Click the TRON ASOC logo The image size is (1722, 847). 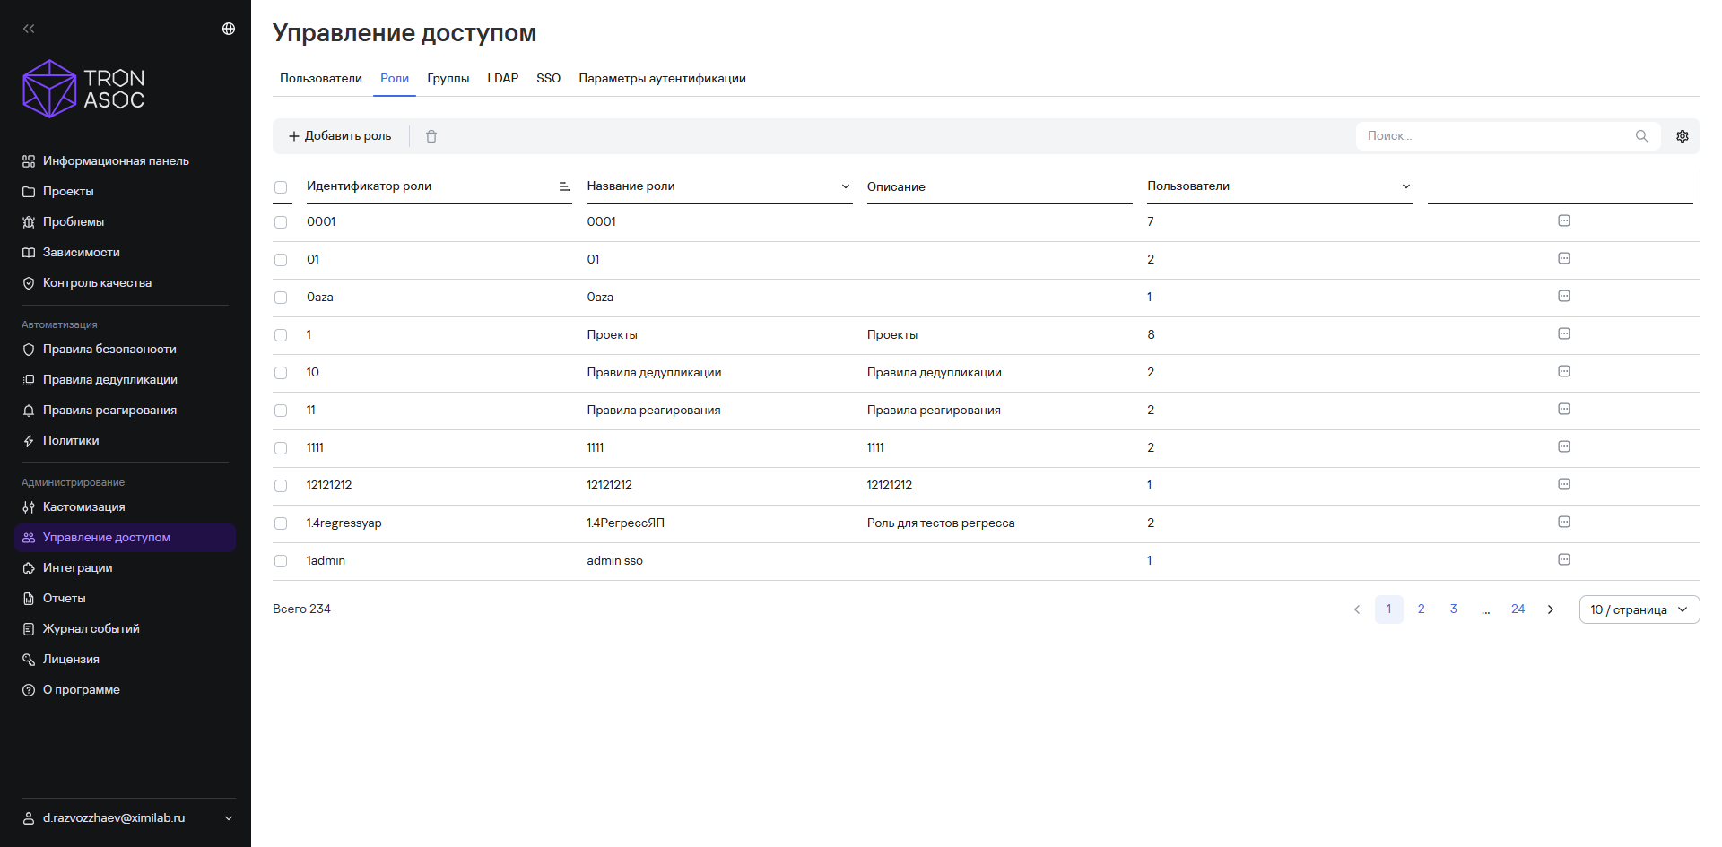click(83, 89)
